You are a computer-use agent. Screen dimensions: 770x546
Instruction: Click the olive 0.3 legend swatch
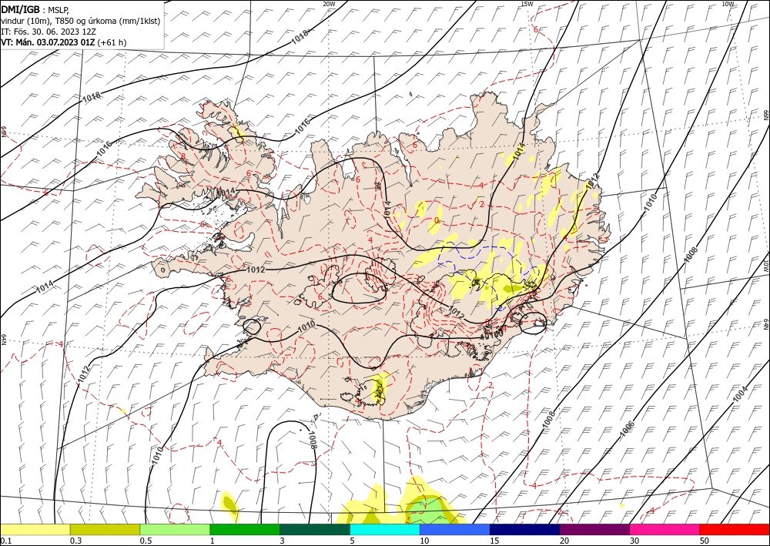(x=105, y=529)
